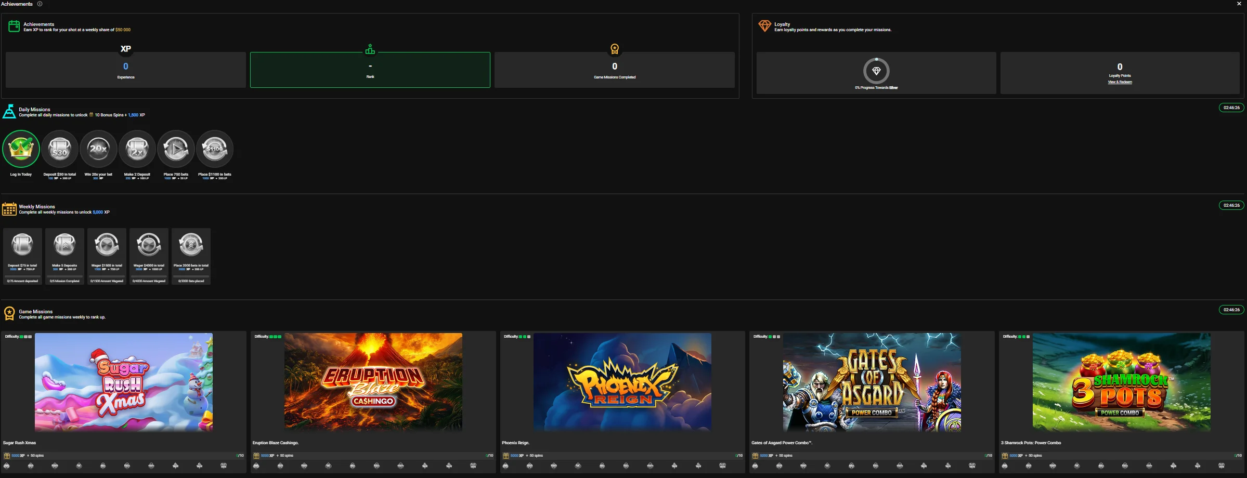The height and width of the screenshot is (478, 1247).
Task: Click the last Eruption Blaze mission badge
Action: [473, 466]
